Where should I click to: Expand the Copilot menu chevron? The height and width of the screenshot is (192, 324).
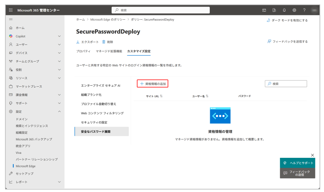[x=59, y=36]
